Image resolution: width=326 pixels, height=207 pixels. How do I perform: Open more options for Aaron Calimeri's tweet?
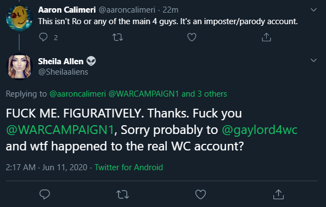click(x=313, y=10)
